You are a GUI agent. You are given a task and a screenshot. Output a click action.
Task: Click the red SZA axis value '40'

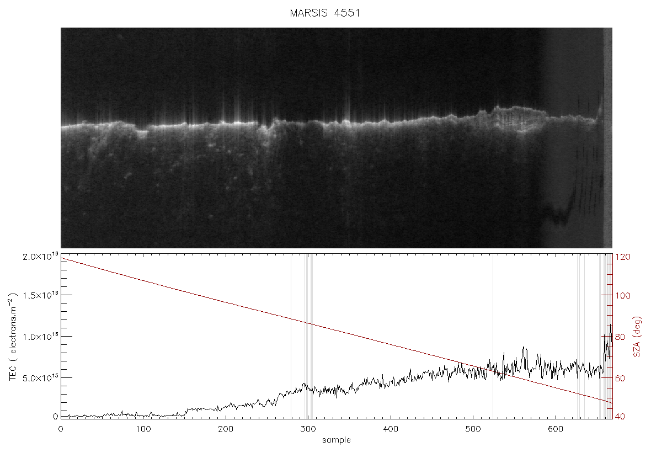tap(620, 417)
